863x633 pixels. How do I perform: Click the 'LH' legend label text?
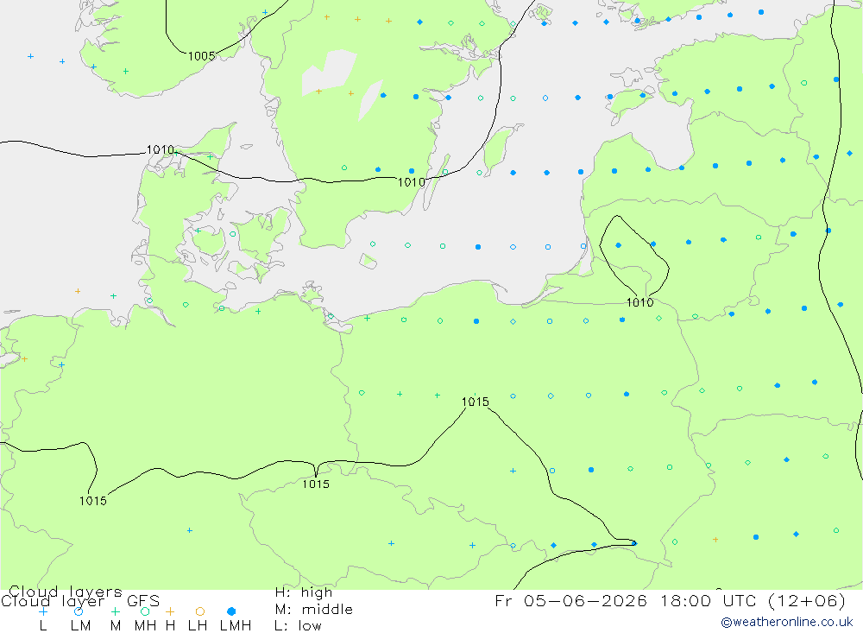198,626
